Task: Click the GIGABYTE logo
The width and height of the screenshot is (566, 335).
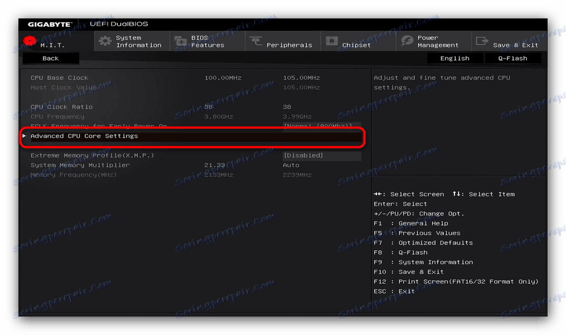Action: click(x=50, y=24)
